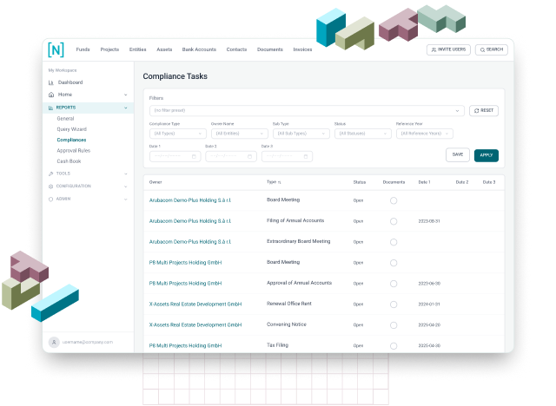Viewport: 556px width, 406px height.
Task: Click the Reports chart icon
Action: pos(50,108)
